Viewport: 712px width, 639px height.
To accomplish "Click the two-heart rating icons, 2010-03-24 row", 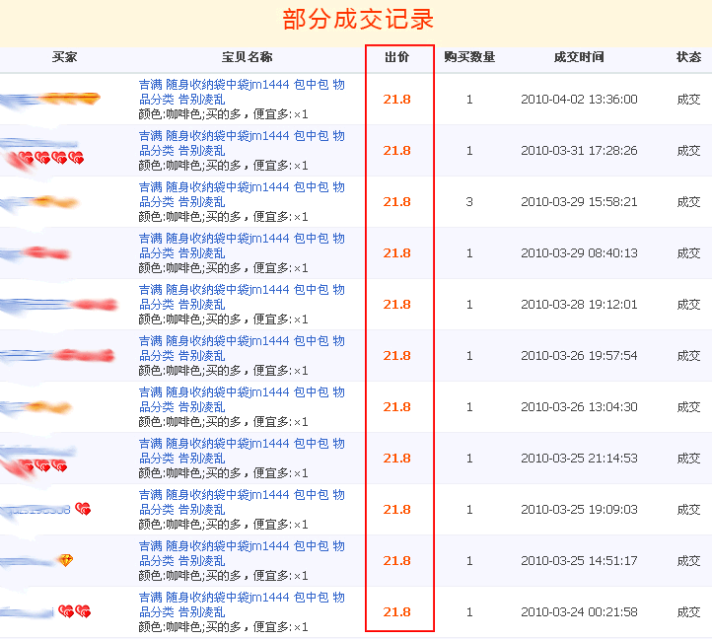I will point(75,611).
